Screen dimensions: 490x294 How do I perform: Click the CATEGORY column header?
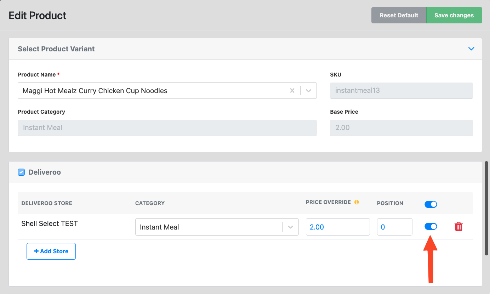click(150, 203)
